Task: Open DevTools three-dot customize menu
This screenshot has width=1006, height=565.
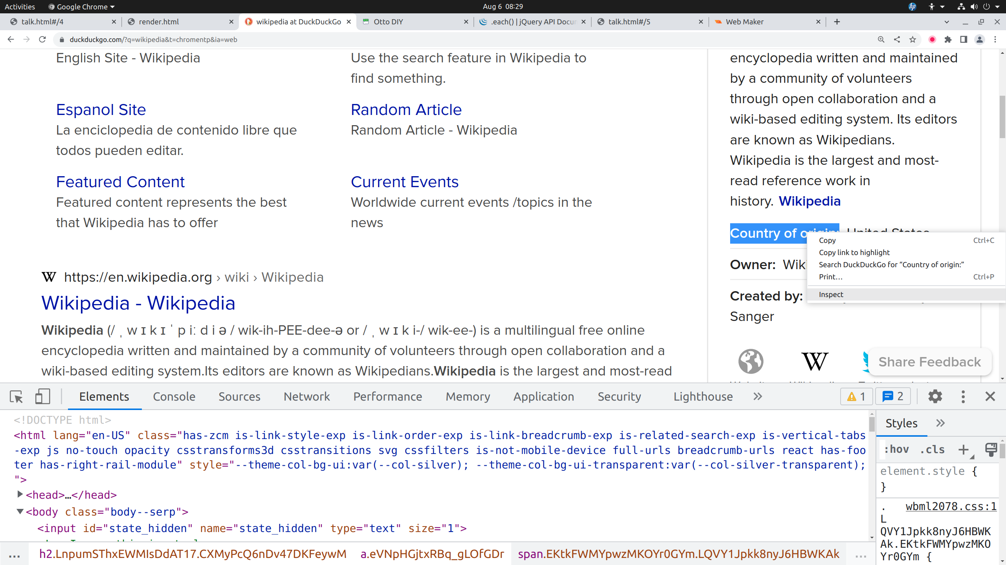Action: 963,397
